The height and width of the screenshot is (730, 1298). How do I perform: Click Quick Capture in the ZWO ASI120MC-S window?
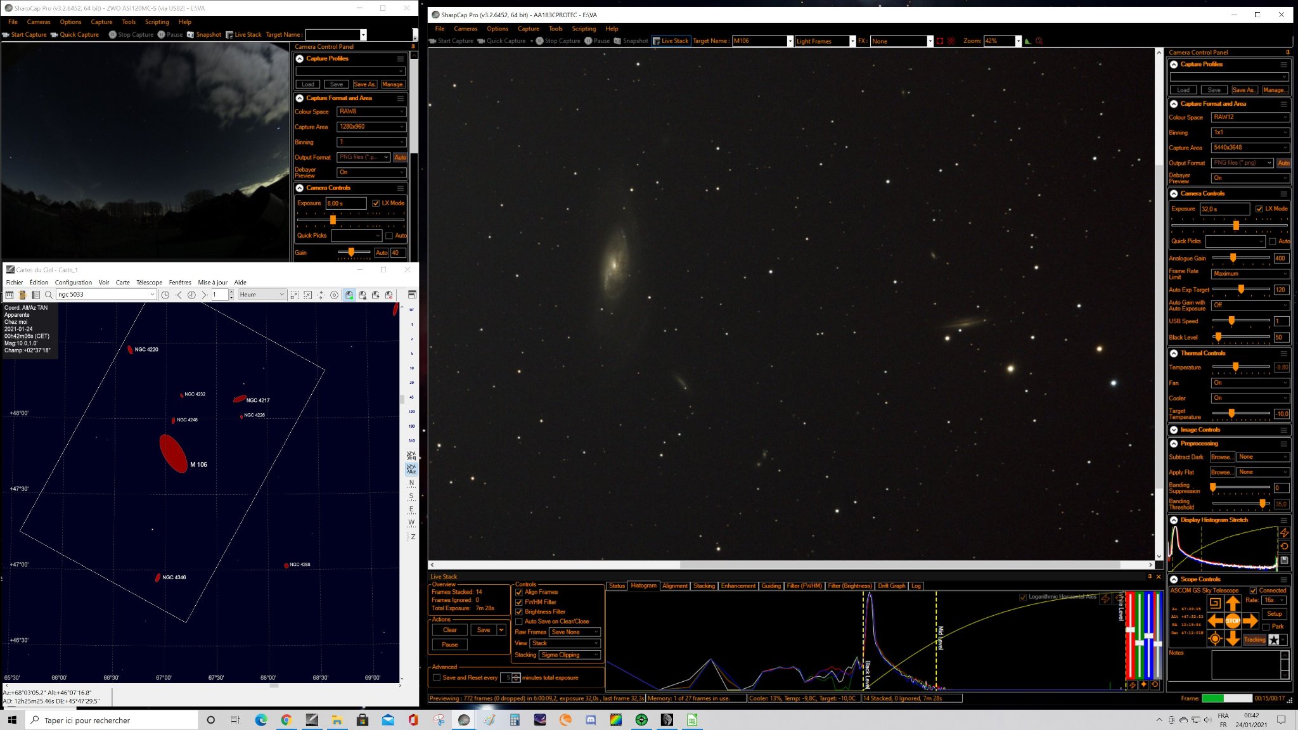[x=75, y=35]
